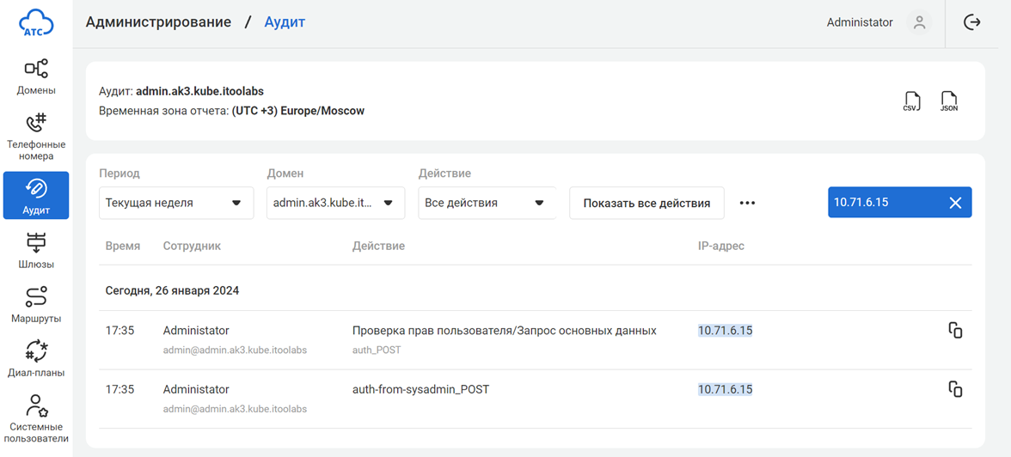Export audit report as JSON
This screenshot has width=1011, height=457.
[x=948, y=101]
